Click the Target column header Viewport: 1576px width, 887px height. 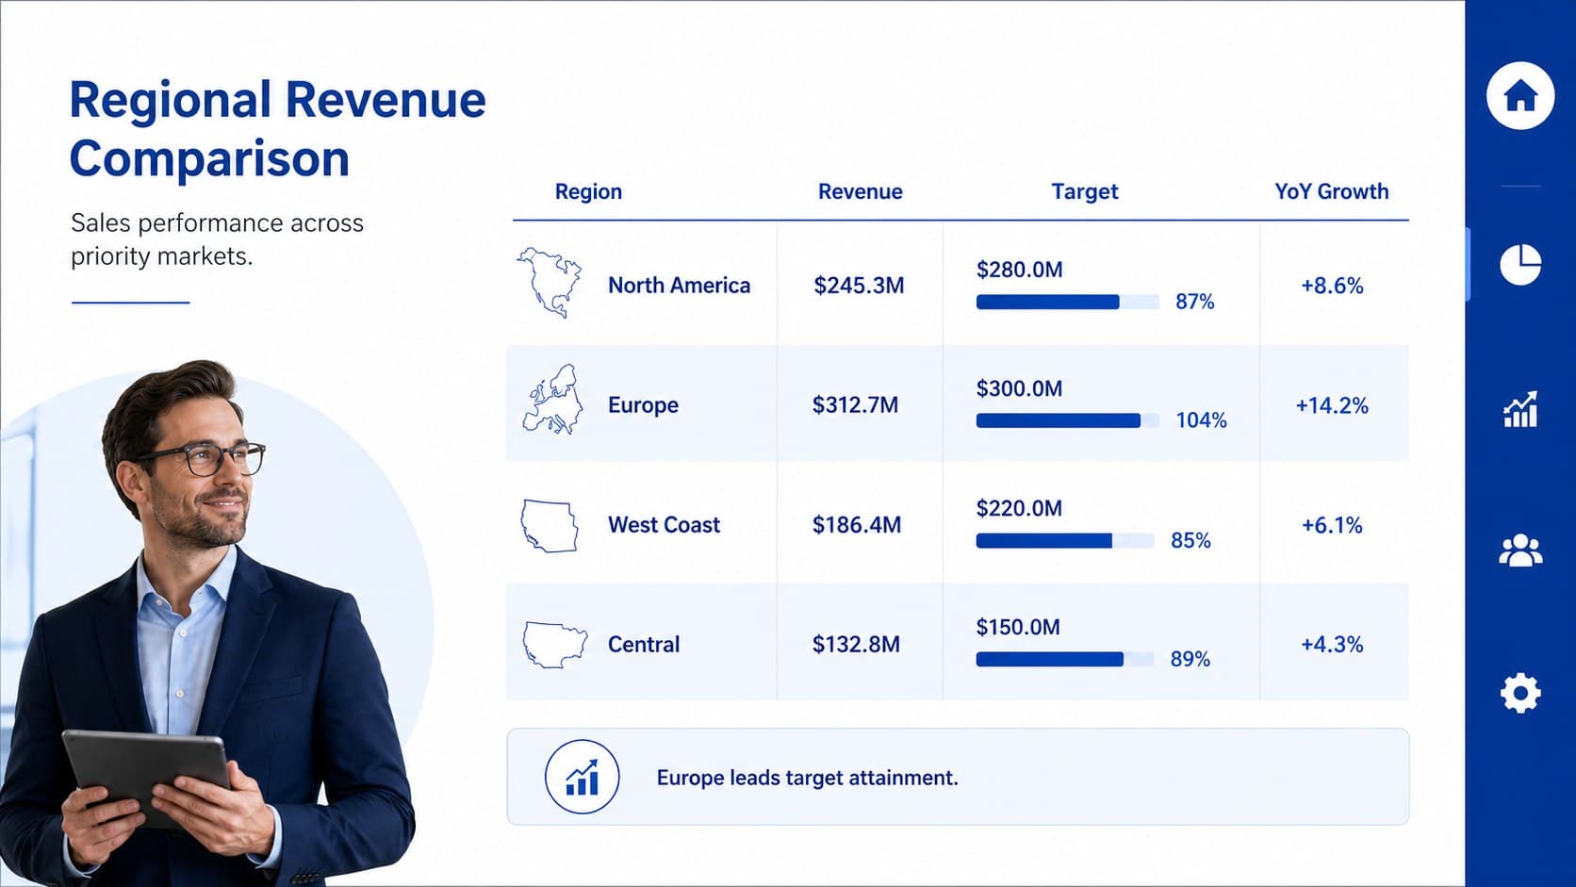(x=1084, y=191)
